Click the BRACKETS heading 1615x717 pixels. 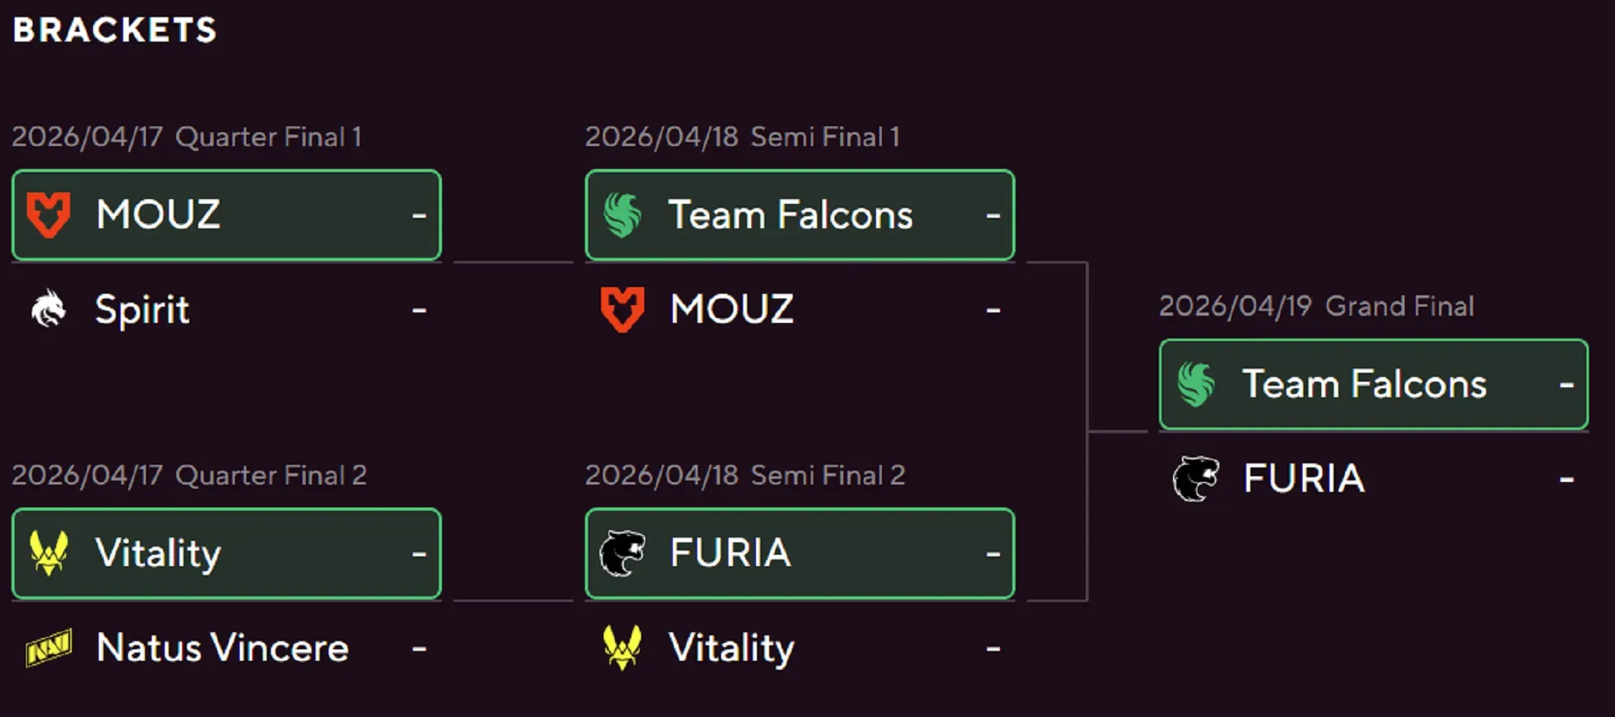tap(115, 31)
